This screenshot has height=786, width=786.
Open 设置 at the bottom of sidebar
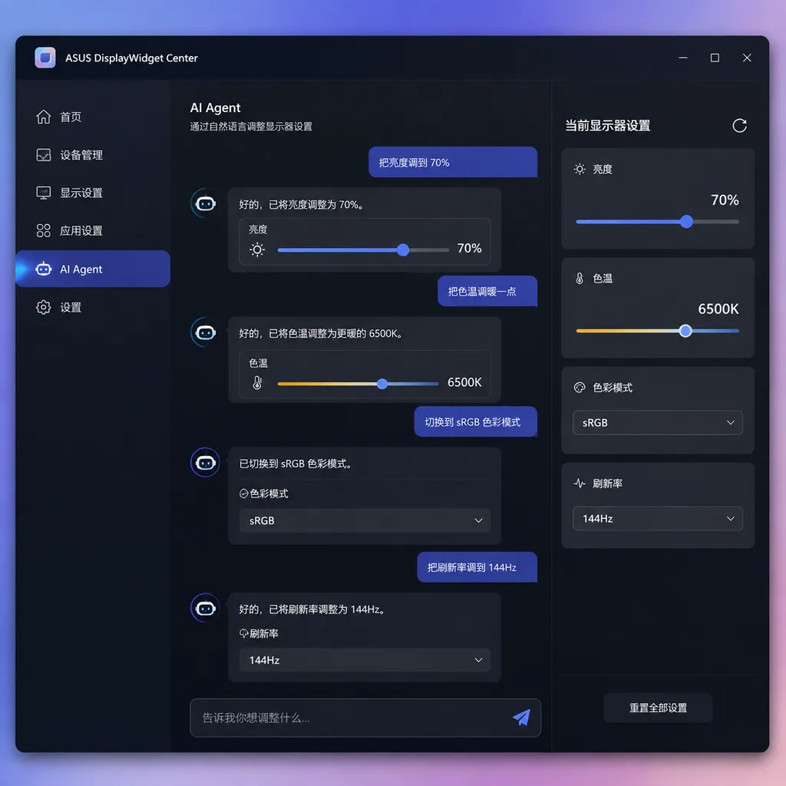(93, 307)
